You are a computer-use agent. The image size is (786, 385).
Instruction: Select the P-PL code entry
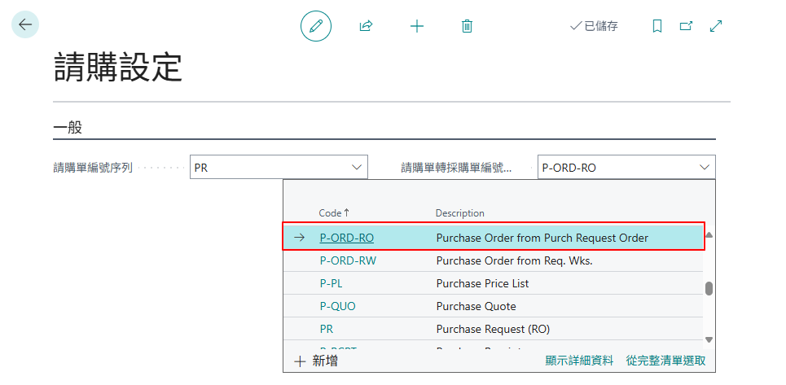(331, 283)
